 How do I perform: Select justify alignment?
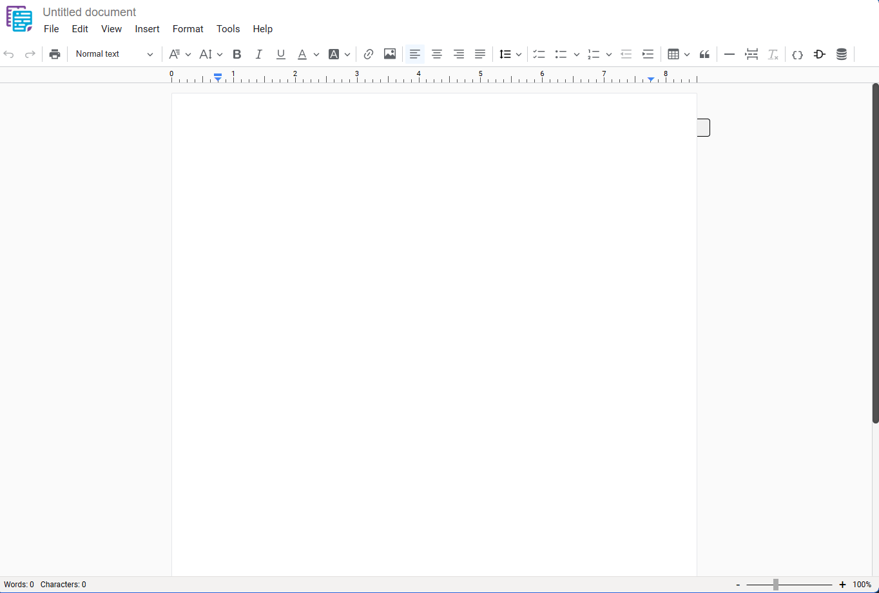[480, 54]
